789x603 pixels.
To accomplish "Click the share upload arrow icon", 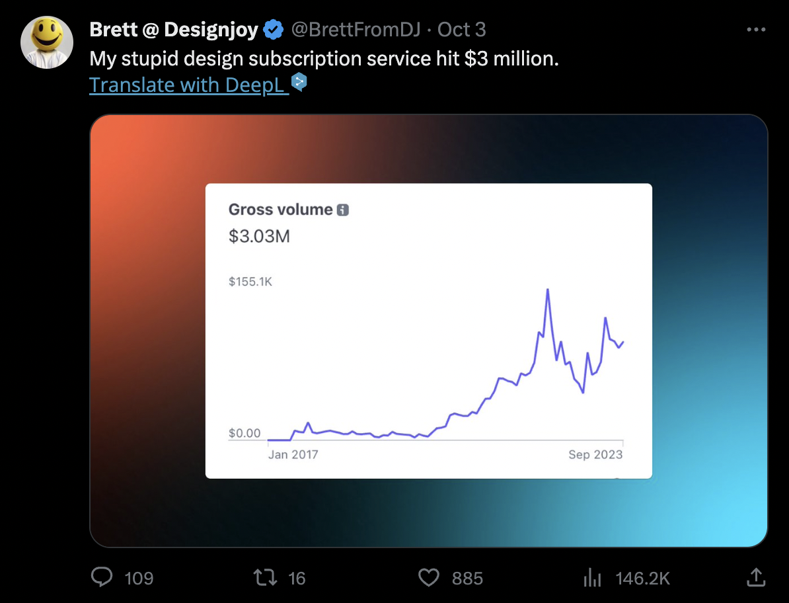I will pos(756,577).
